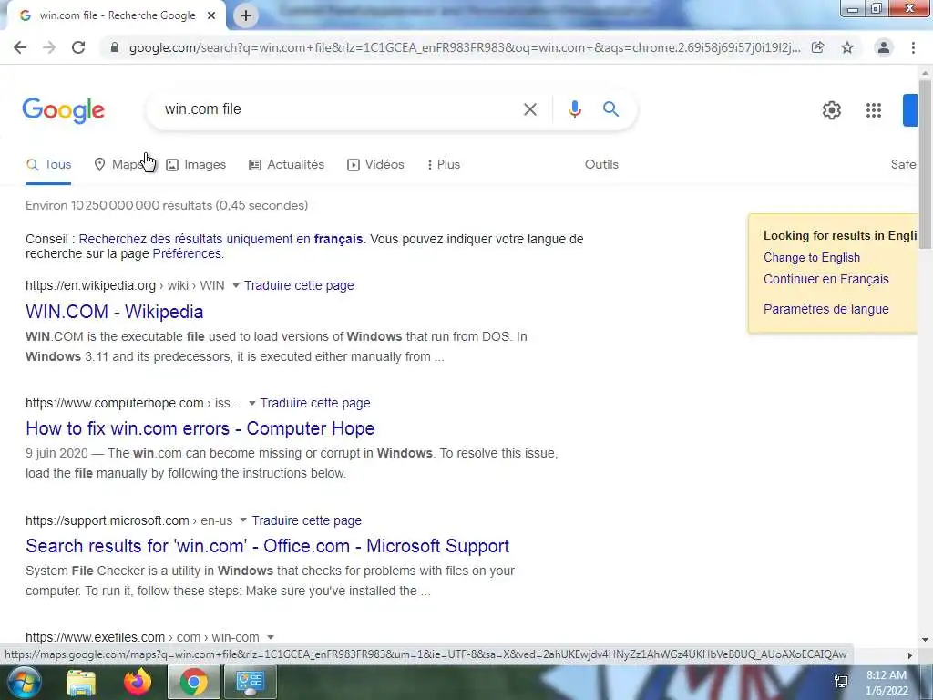Clear the search box text
This screenshot has height=700, width=933.
(x=529, y=109)
